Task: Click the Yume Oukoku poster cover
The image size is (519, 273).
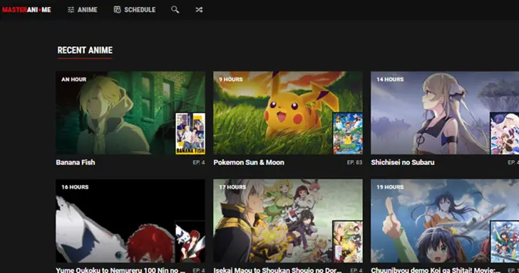Action: pyautogui.click(x=190, y=242)
